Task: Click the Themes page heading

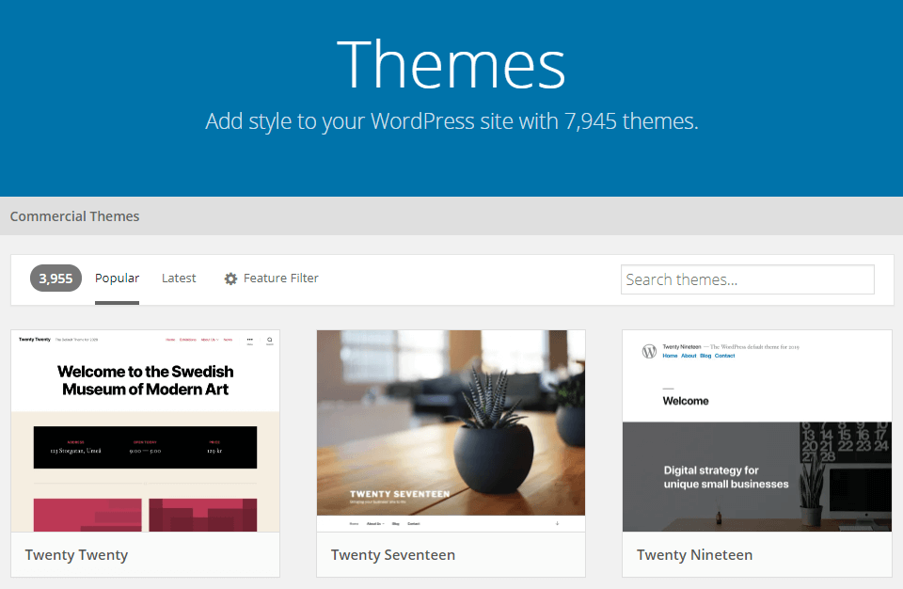Action: [x=451, y=64]
